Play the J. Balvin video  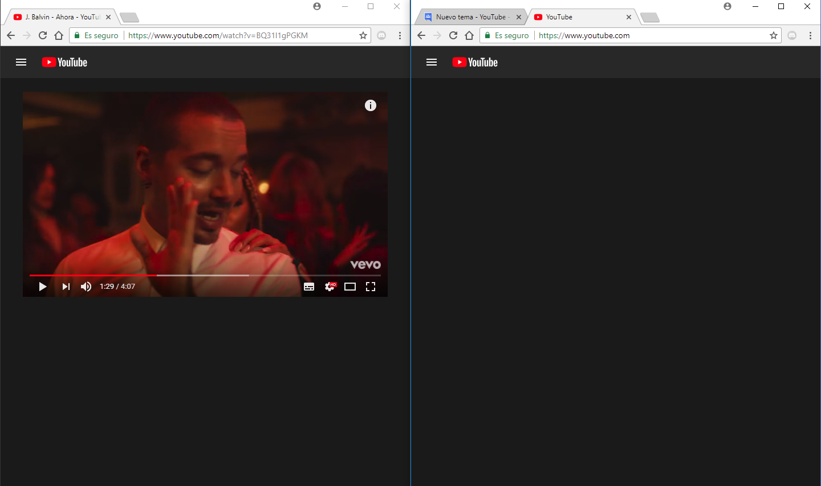point(43,287)
